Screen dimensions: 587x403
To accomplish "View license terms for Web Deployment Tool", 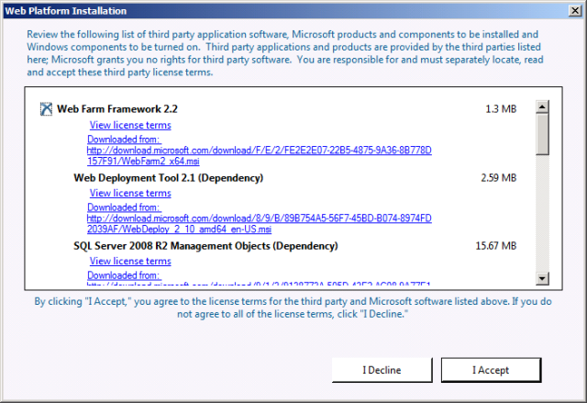I will (x=129, y=194).
